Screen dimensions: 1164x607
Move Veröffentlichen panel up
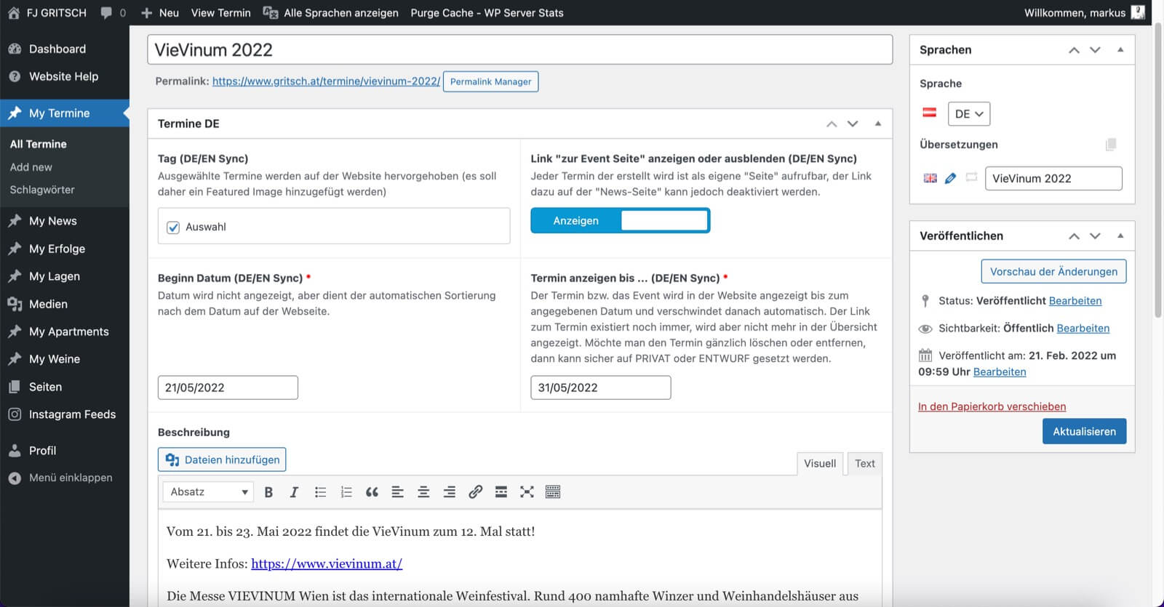click(x=1074, y=236)
